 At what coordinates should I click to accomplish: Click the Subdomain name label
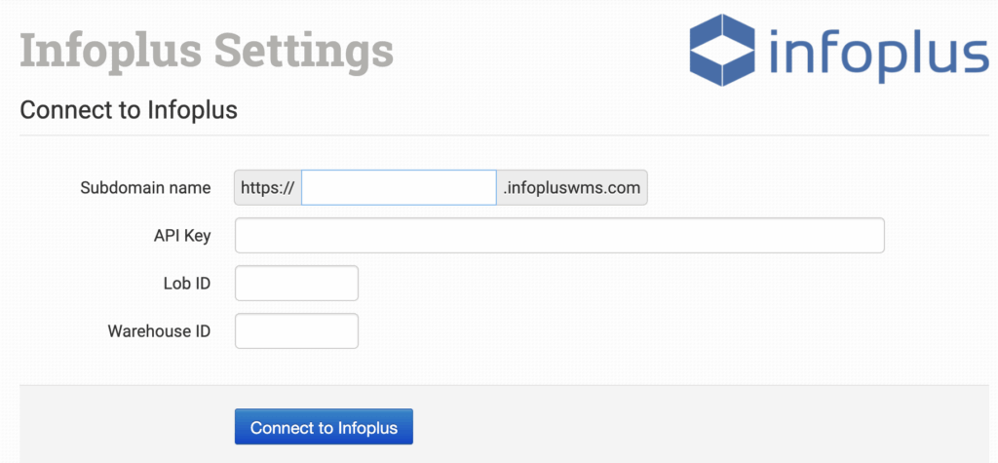[145, 188]
